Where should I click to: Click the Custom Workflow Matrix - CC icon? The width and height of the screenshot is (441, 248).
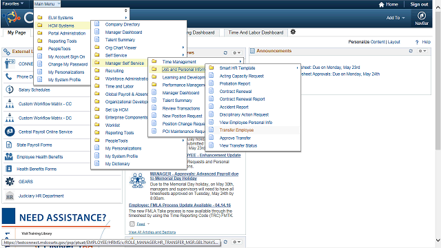point(10,104)
